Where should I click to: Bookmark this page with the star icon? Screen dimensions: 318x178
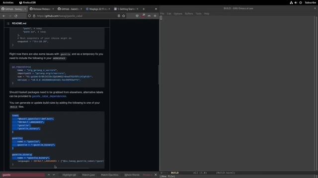point(124,16)
